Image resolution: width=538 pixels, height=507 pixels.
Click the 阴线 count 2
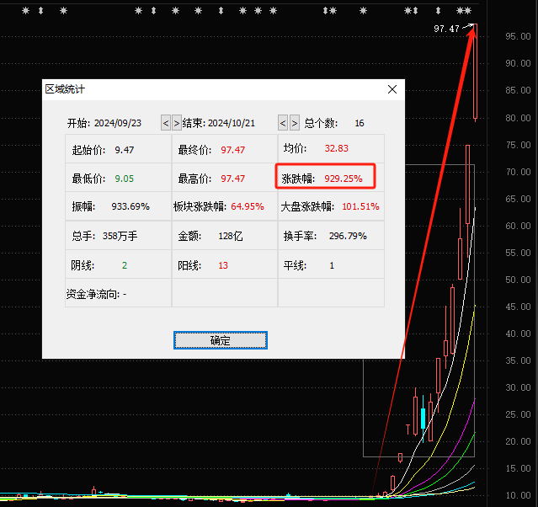(x=125, y=265)
